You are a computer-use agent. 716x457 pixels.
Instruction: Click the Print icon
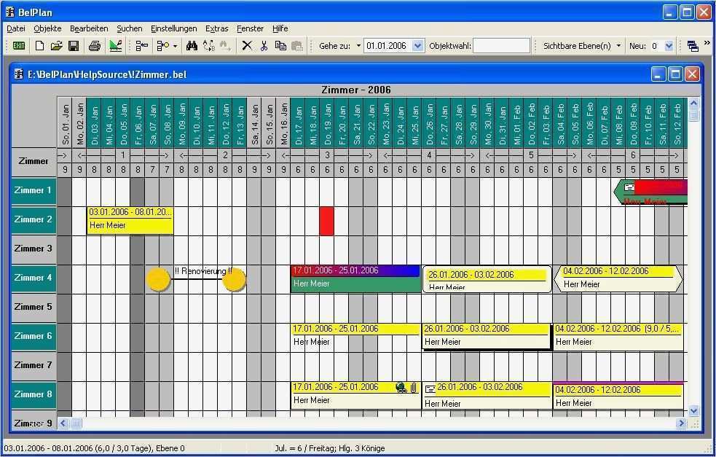(95, 45)
